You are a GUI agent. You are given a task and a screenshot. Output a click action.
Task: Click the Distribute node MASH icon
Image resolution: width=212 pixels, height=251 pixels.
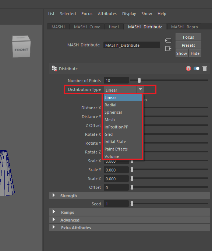[x=54, y=68]
